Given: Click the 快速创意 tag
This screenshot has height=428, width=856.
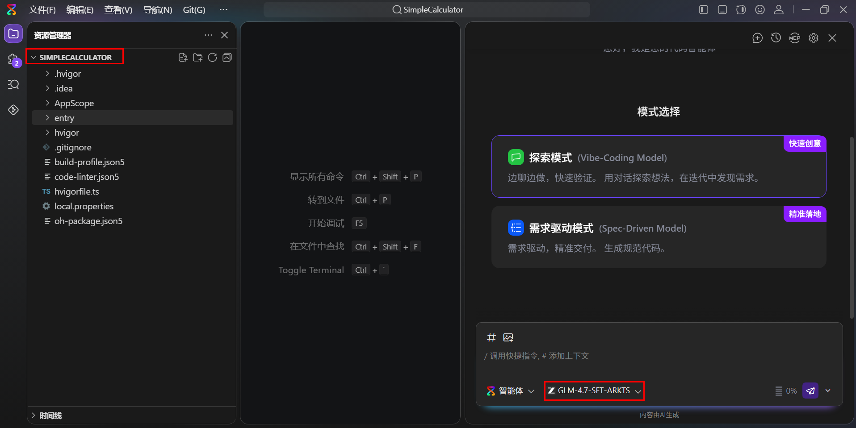Looking at the screenshot, I should [805, 144].
